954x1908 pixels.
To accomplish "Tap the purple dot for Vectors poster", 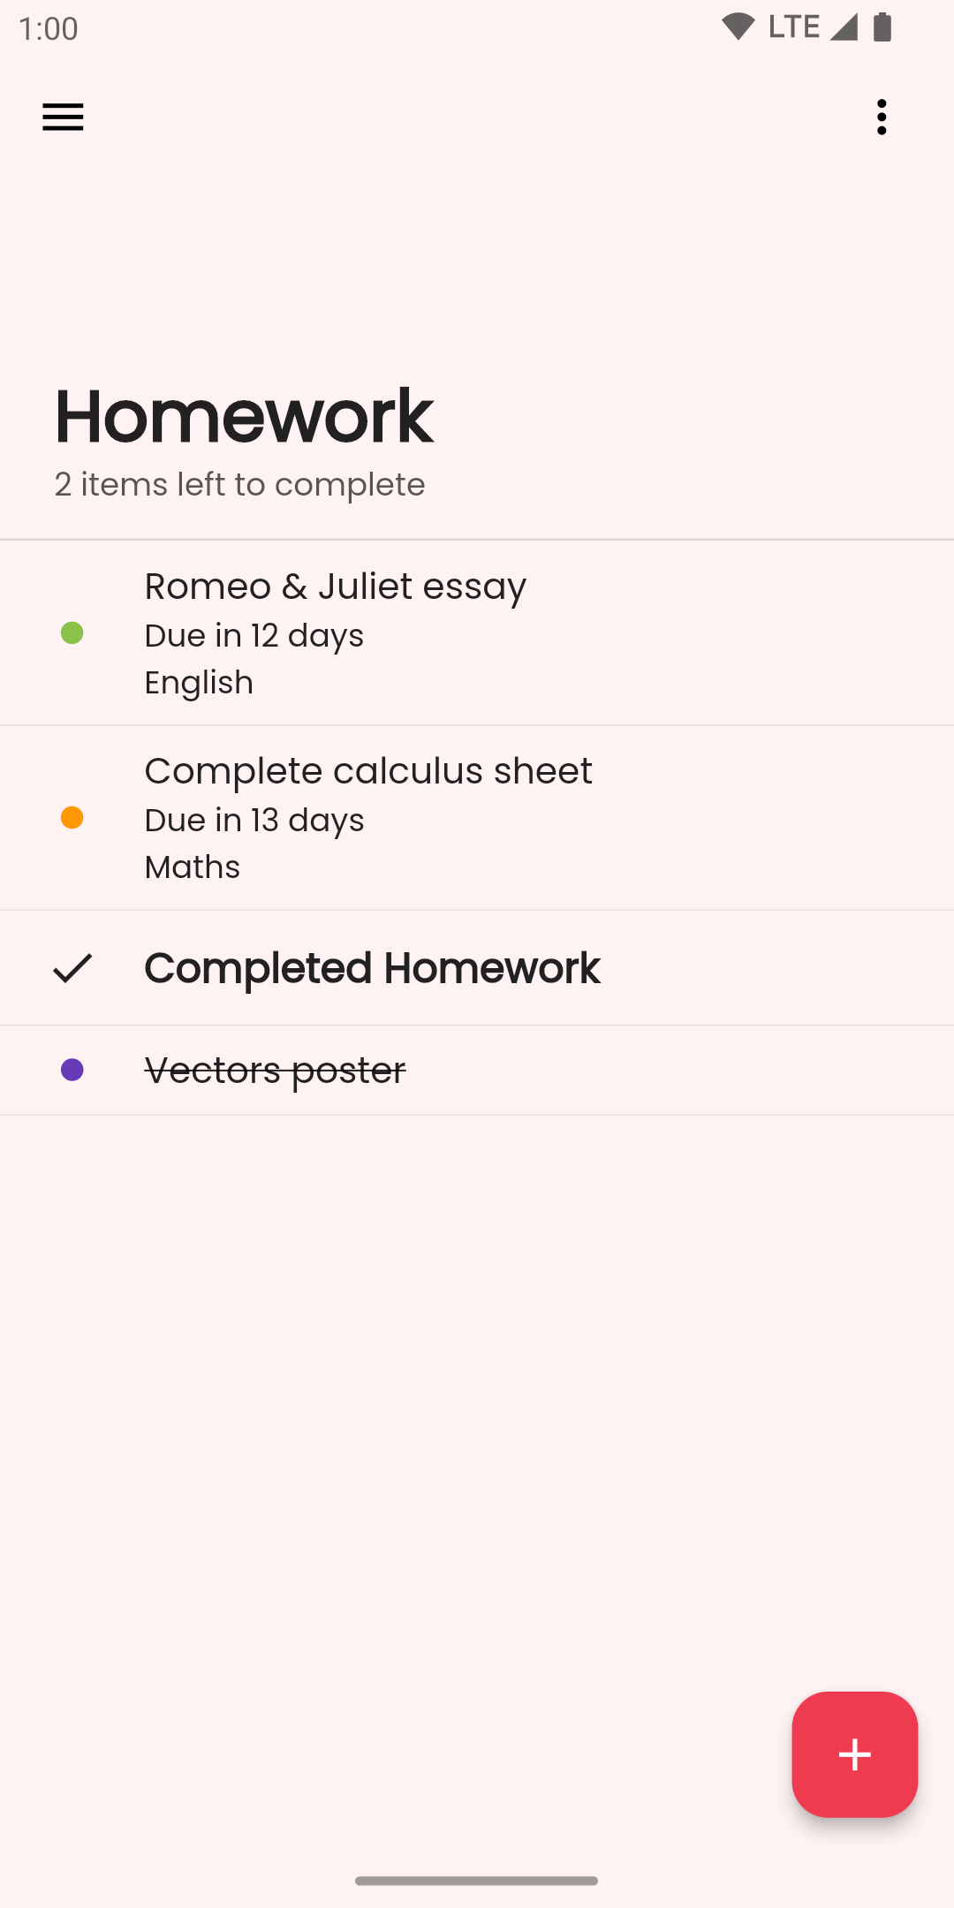I will tap(72, 1071).
